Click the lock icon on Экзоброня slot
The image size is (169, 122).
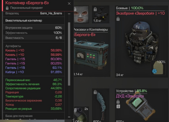118,19
